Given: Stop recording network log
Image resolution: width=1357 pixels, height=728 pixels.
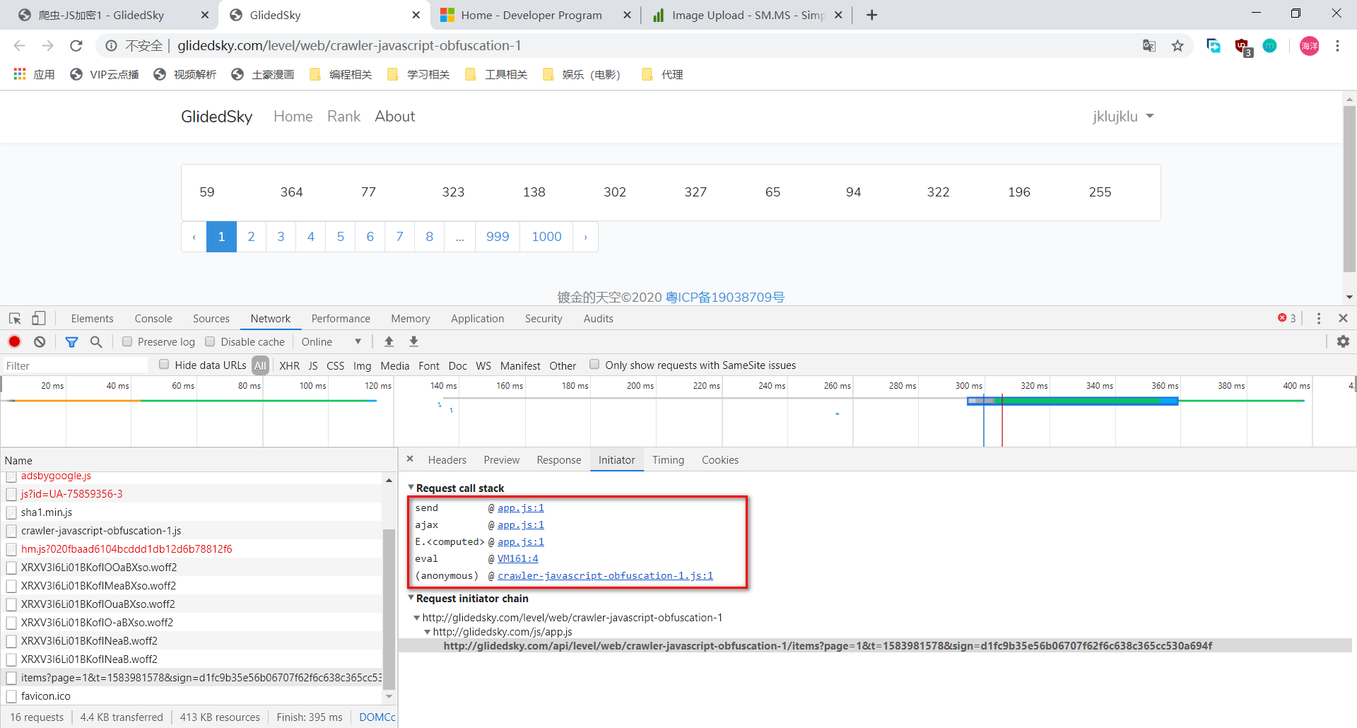Looking at the screenshot, I should [14, 341].
